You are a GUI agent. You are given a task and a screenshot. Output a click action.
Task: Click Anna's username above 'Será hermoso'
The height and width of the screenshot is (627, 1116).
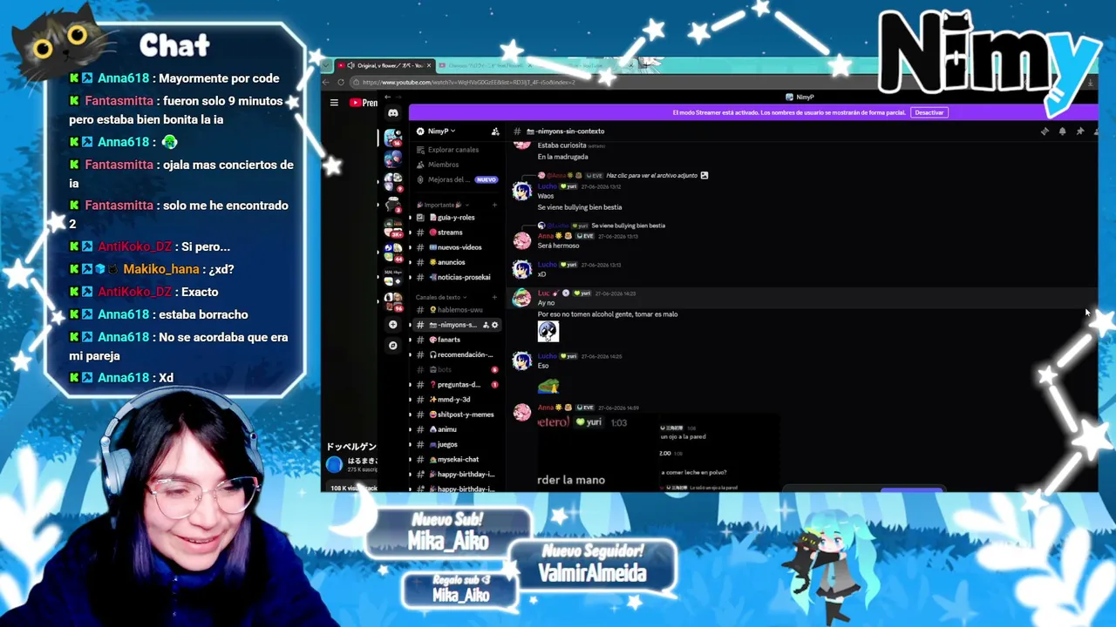pyautogui.click(x=545, y=236)
